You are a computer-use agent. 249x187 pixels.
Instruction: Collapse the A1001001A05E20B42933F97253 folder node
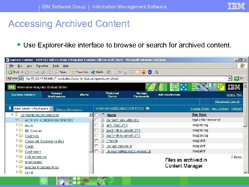17,120
